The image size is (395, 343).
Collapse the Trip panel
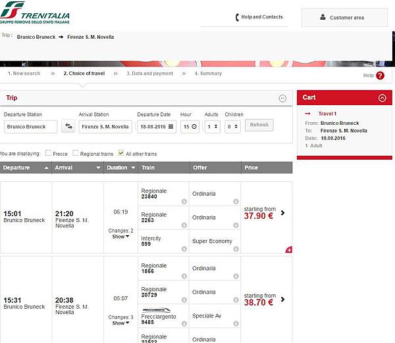click(x=282, y=99)
